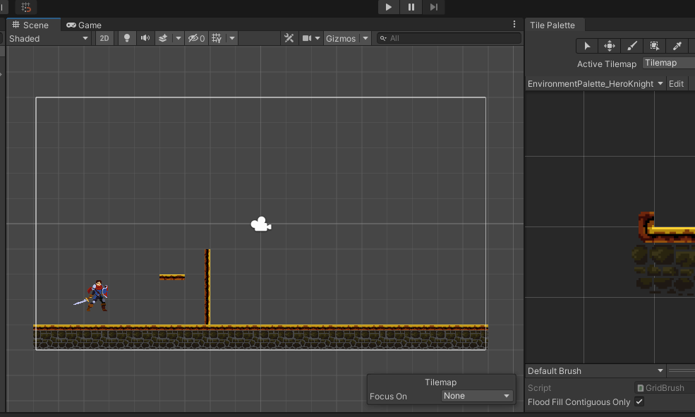
Task: Switch to the Game tab
Action: pyautogui.click(x=84, y=25)
